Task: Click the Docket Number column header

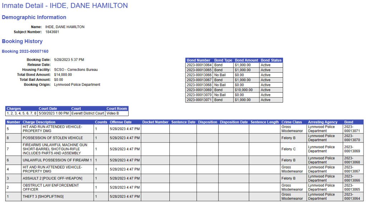Action: pos(155,122)
